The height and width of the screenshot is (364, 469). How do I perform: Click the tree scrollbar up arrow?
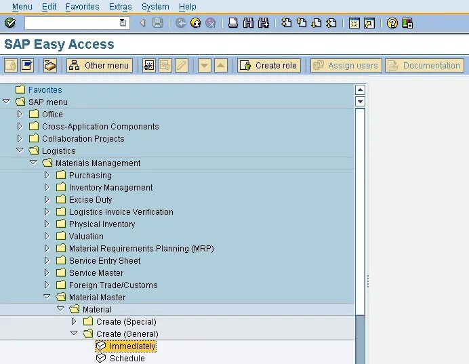tap(360, 89)
